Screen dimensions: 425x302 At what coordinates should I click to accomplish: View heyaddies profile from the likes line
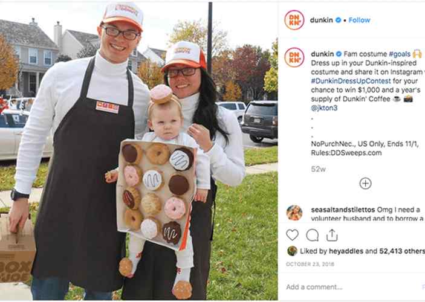(x=346, y=251)
